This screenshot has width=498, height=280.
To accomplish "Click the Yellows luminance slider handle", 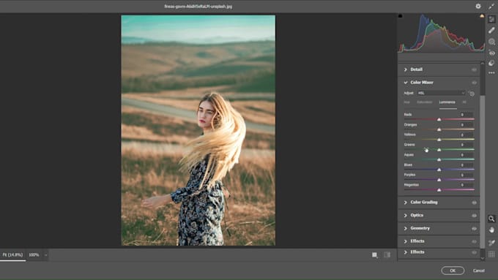I will coord(439,140).
